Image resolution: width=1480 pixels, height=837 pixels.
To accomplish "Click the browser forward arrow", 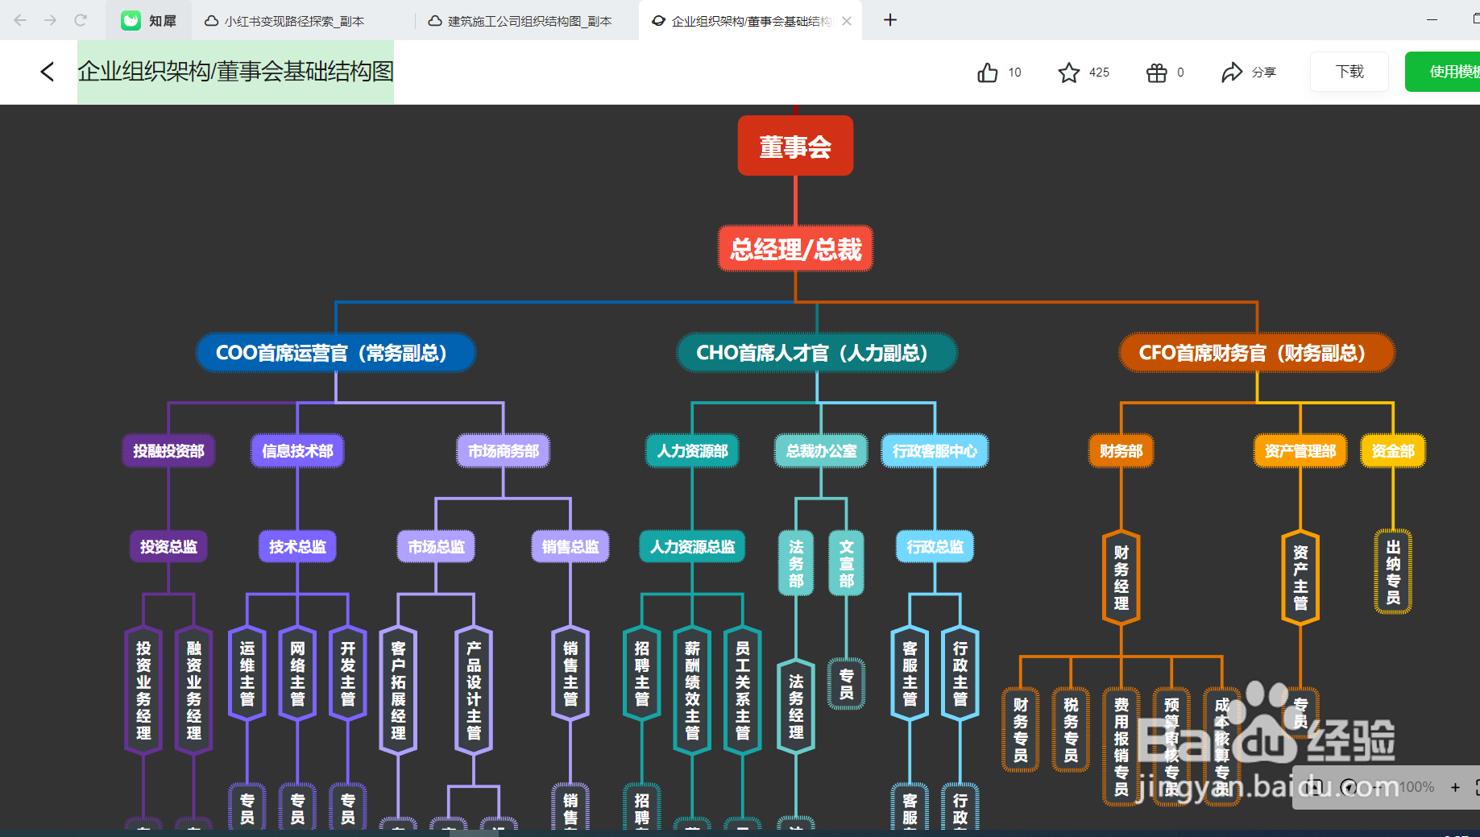I will click(50, 20).
